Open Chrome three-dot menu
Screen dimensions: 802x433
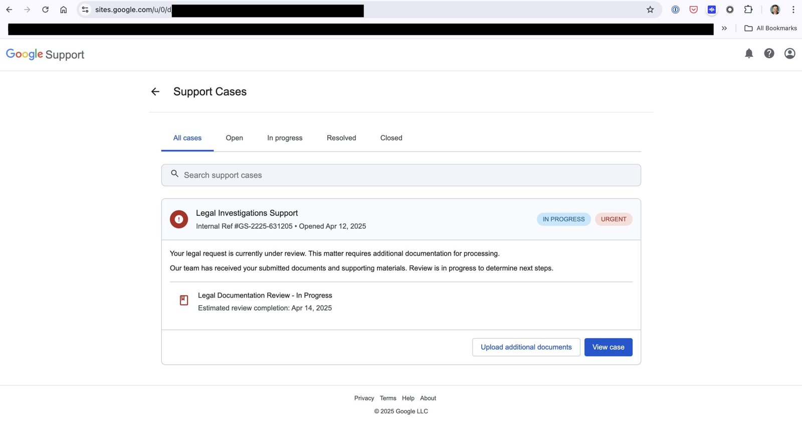pos(793,10)
